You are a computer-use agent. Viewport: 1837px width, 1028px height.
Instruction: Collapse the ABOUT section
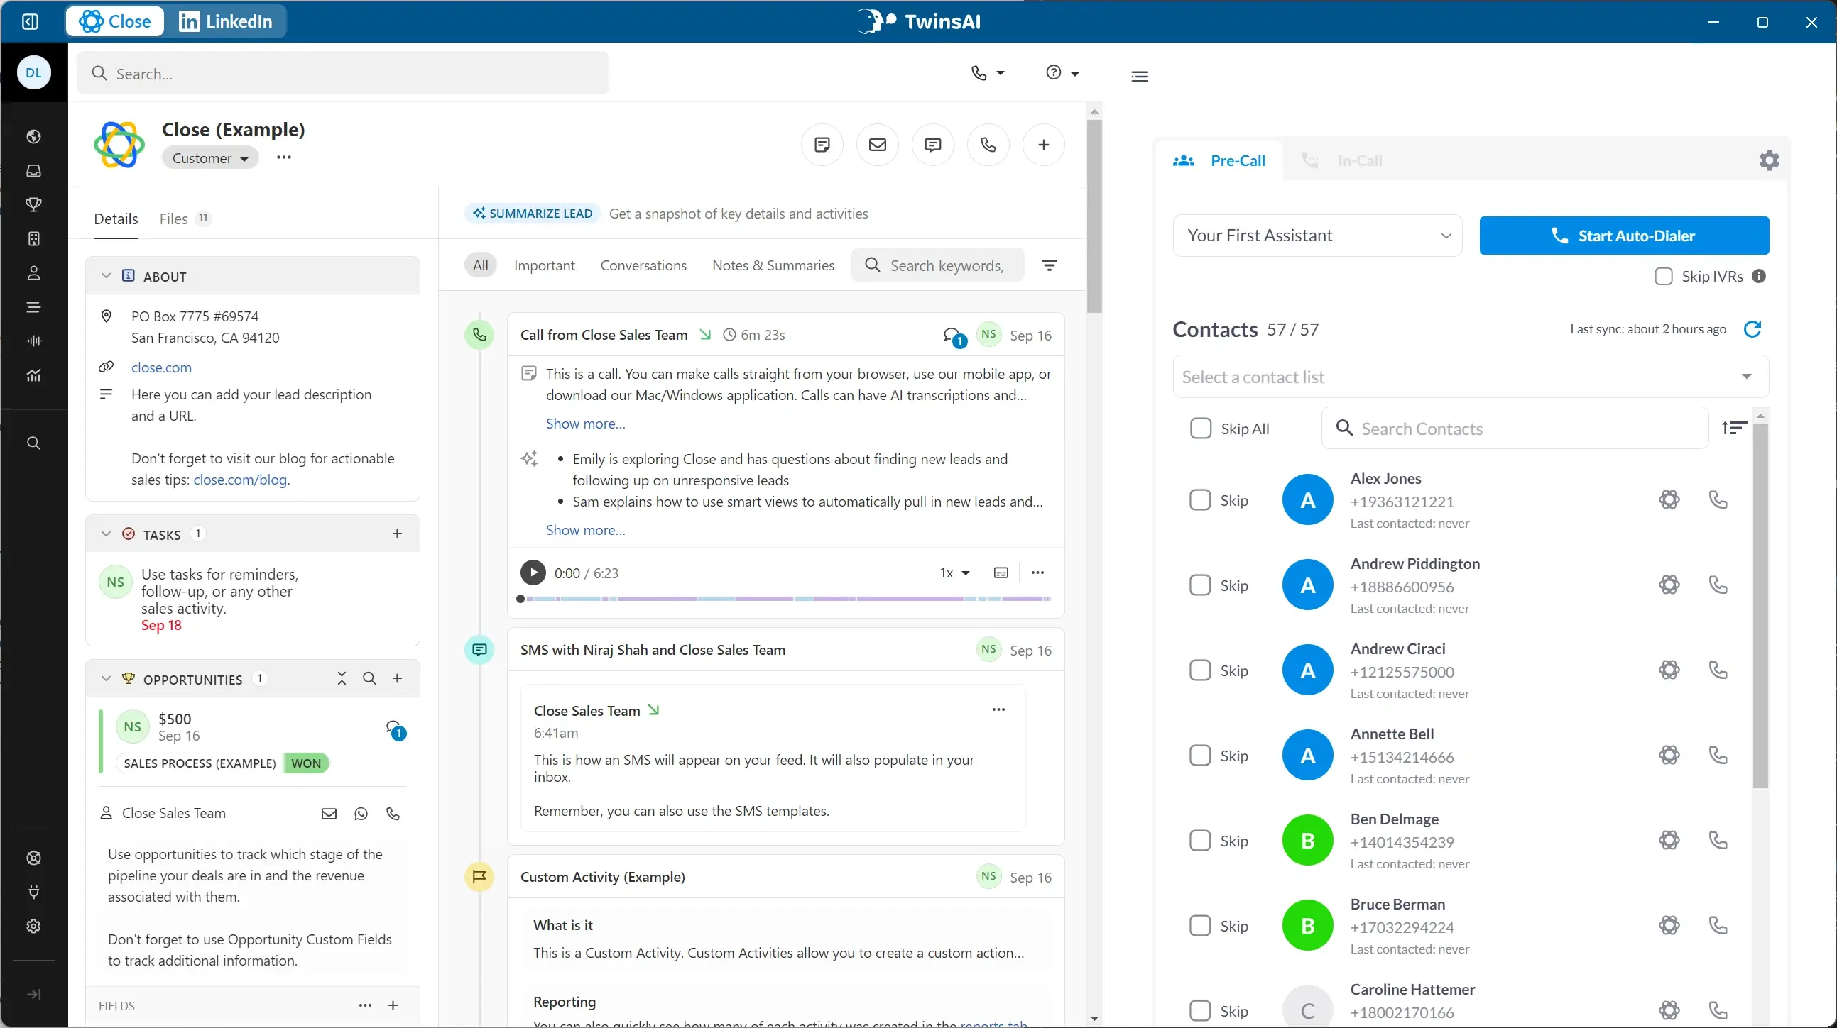point(107,277)
